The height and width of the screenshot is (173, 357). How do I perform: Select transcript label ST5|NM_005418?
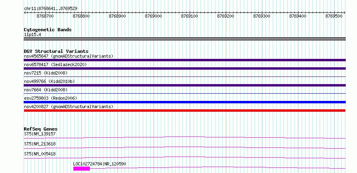40,154
